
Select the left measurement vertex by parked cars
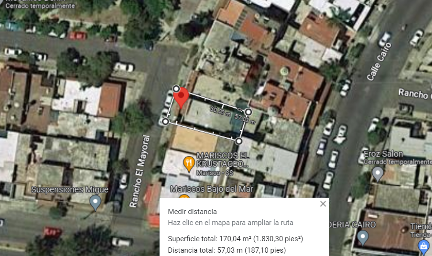coord(165,121)
